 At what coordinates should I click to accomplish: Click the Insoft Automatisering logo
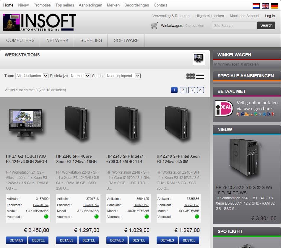click(40, 22)
